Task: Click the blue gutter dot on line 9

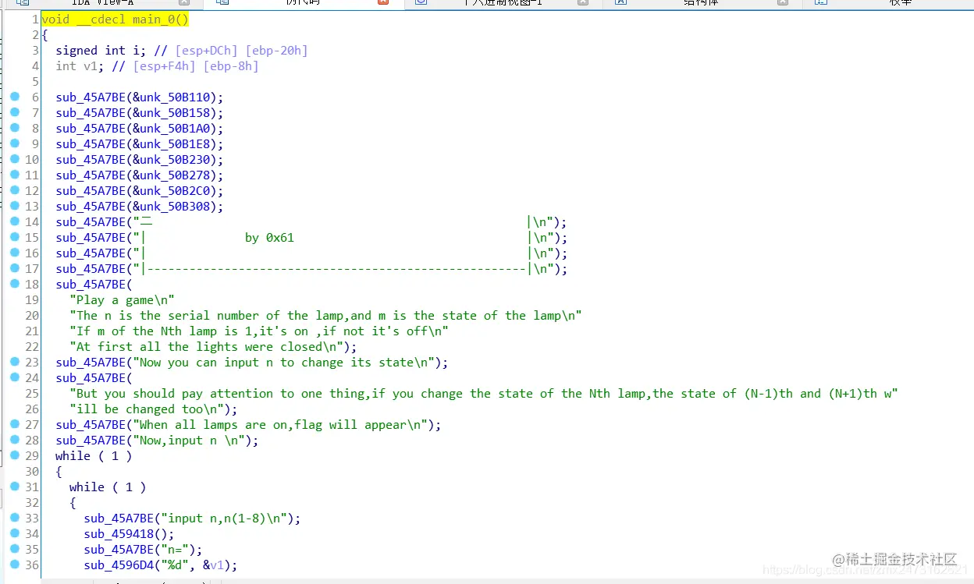Action: click(x=14, y=143)
